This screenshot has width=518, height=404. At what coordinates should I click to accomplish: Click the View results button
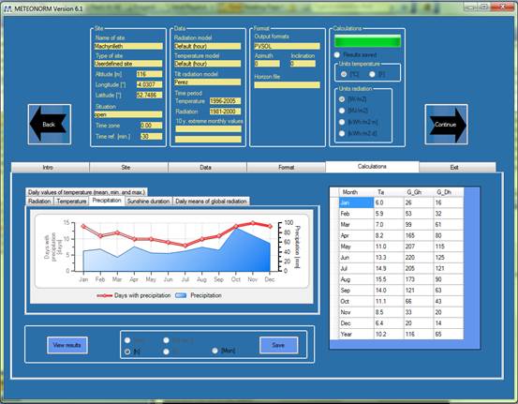pyautogui.click(x=67, y=345)
